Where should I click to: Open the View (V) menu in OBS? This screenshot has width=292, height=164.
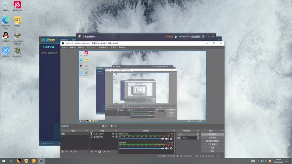[81, 47]
